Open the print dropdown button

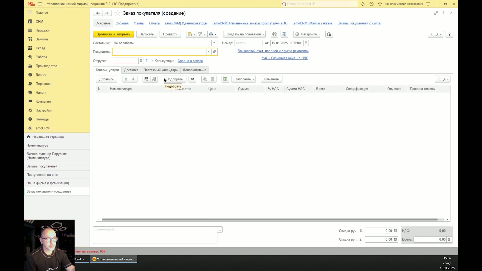tap(213, 34)
